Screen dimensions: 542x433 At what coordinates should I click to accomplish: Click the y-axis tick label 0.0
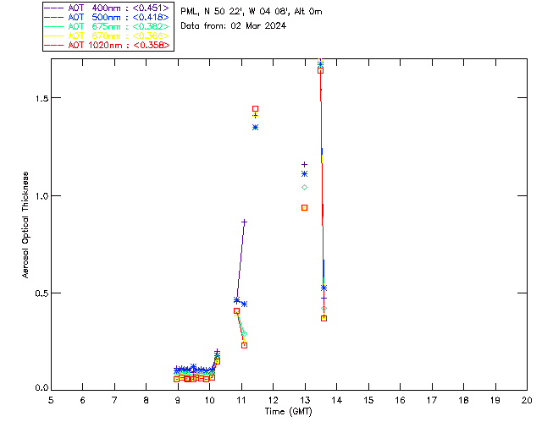41,388
